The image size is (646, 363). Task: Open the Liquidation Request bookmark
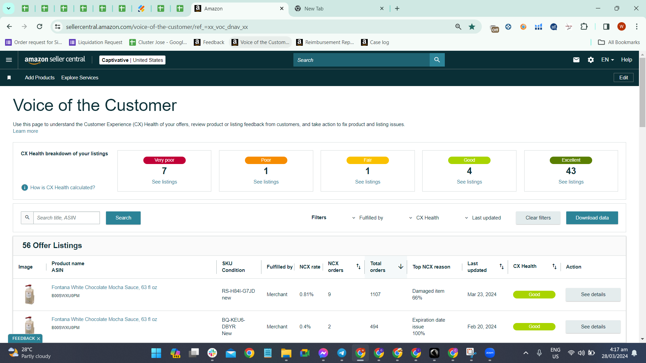tap(96, 42)
